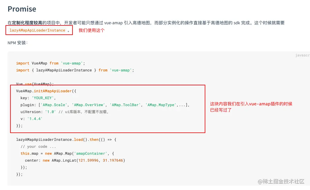Click the Vue.use(VueAMap) code line

(x=35, y=84)
